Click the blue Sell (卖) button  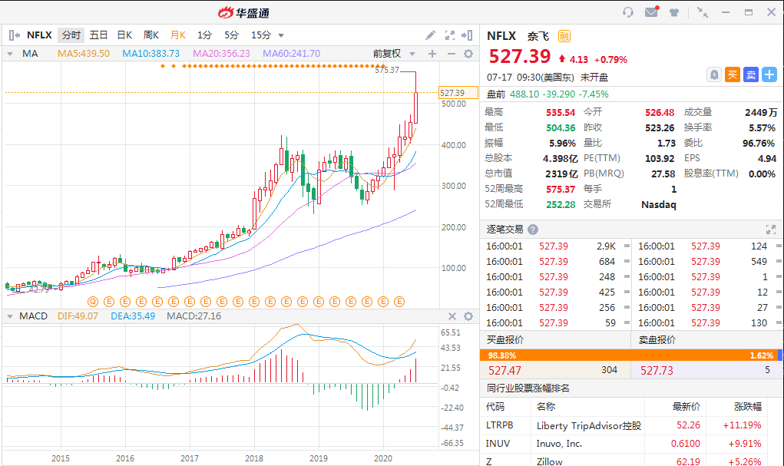pyautogui.click(x=751, y=75)
